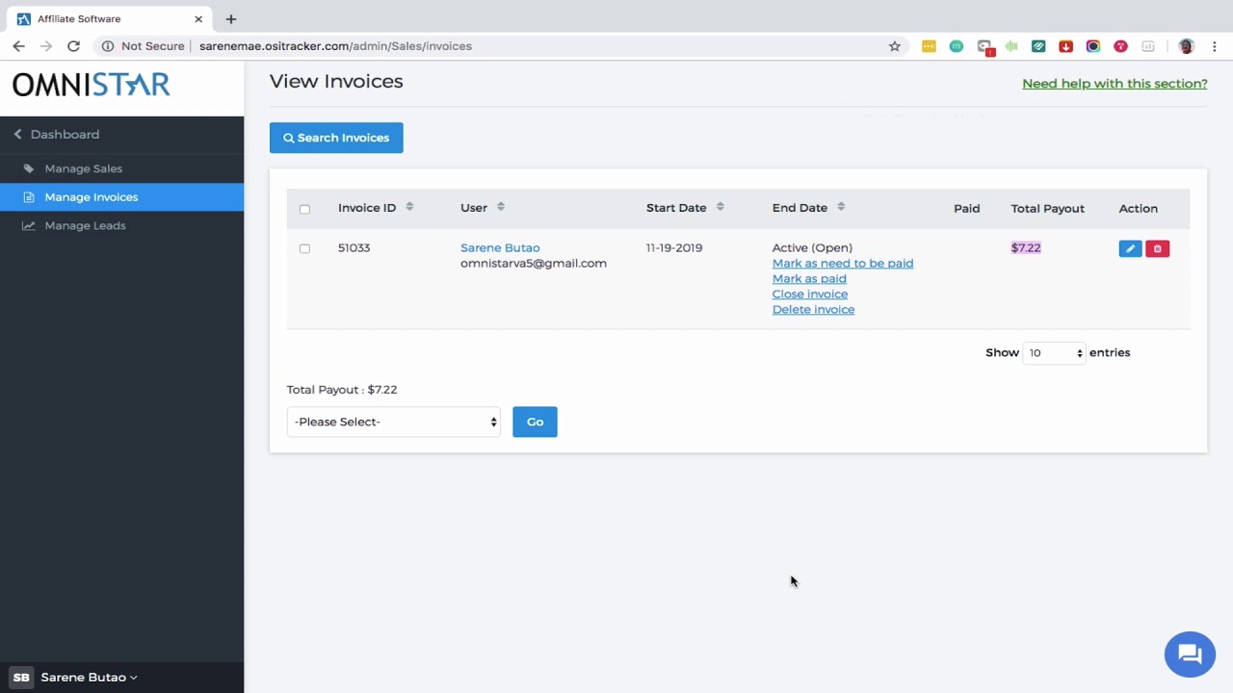Click the browser back arrow

coord(18,46)
